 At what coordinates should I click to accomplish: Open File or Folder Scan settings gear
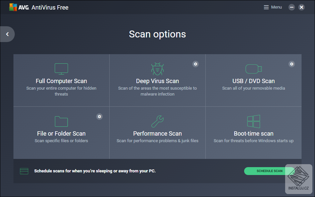[x=99, y=117]
